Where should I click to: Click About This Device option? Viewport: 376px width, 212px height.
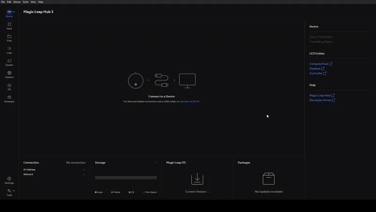(321, 37)
